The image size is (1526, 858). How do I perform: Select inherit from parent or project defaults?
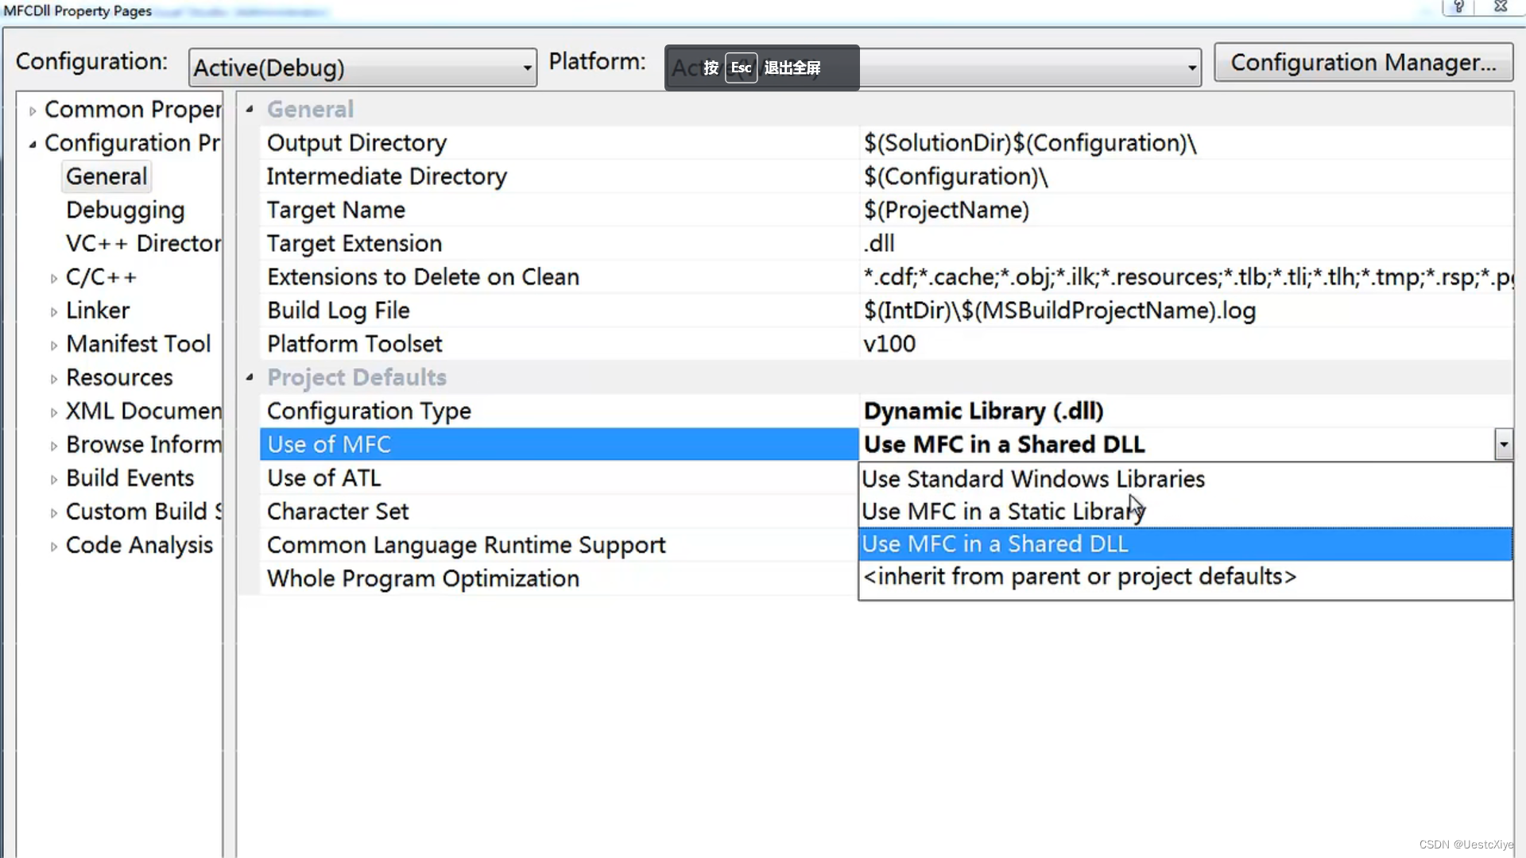coord(1078,575)
